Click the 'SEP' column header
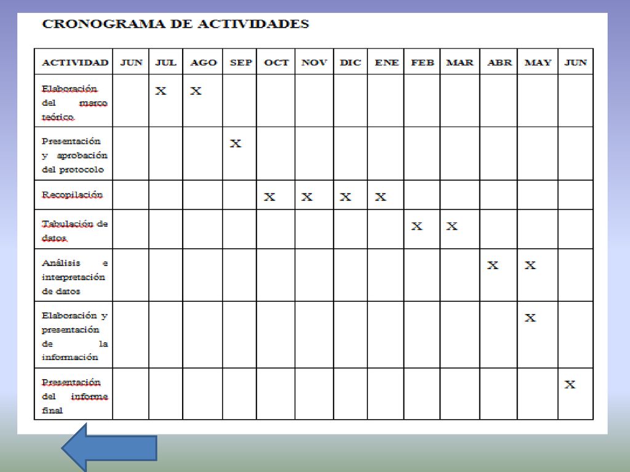This screenshot has width=630, height=472. 241,63
